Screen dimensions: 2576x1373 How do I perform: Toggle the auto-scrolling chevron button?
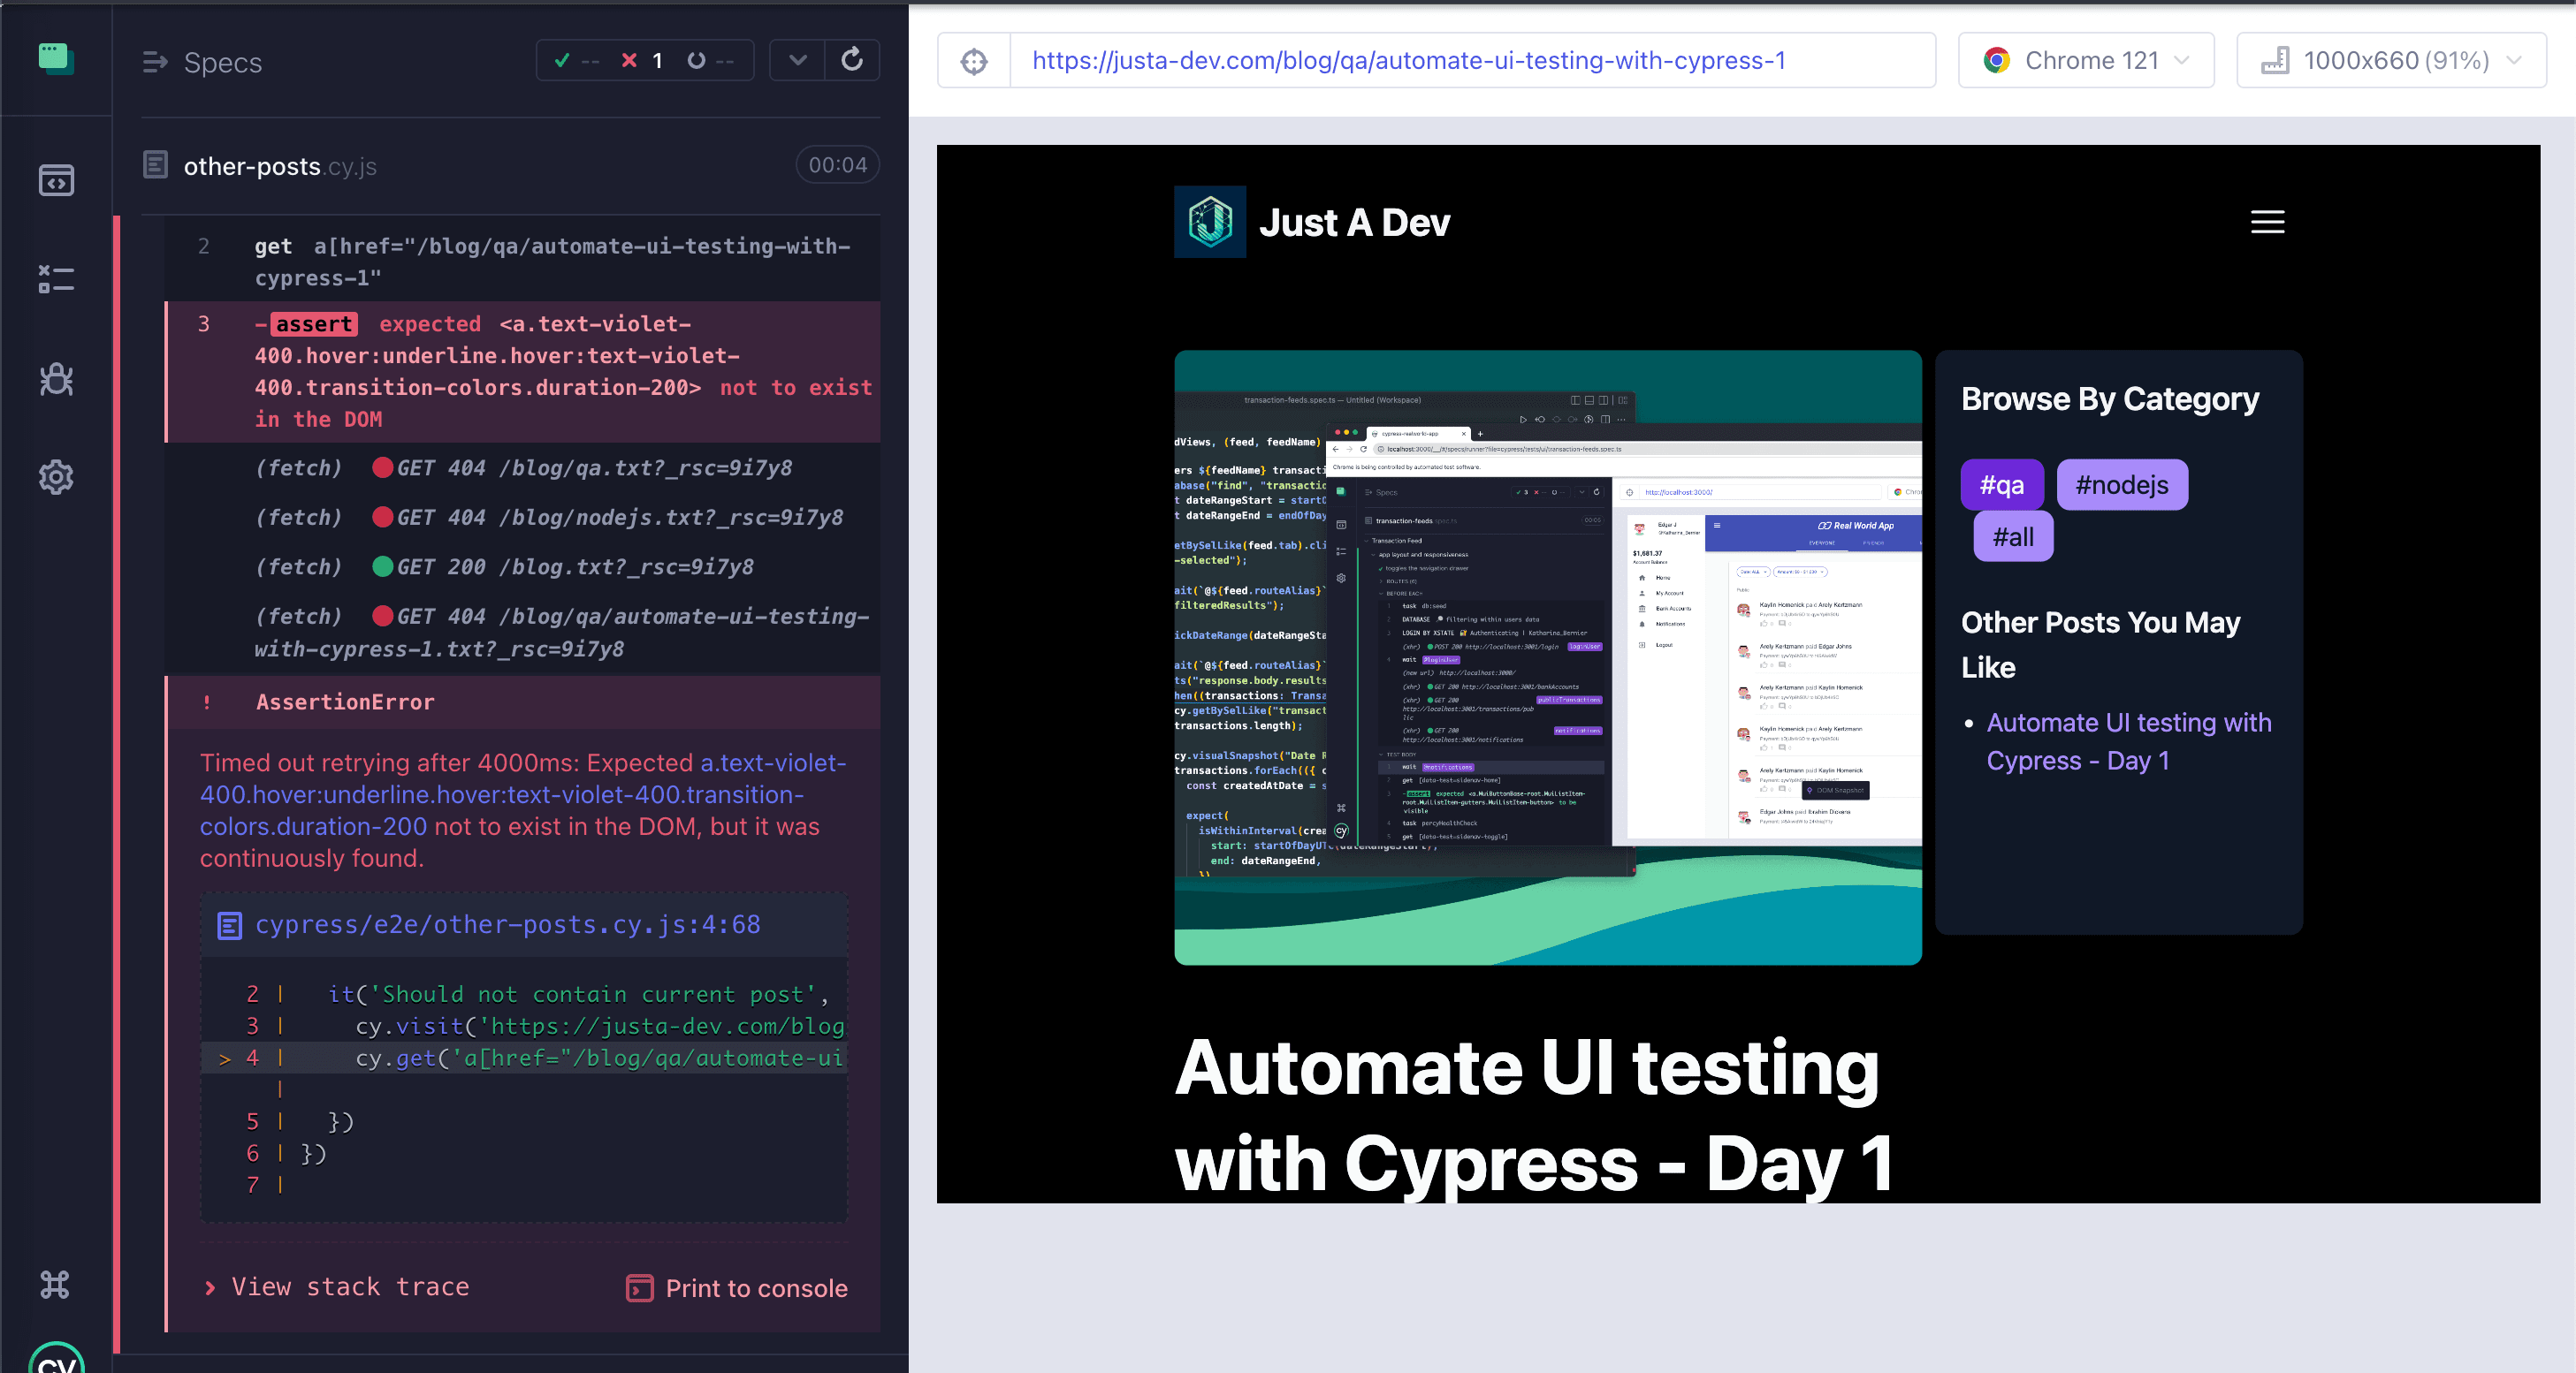(797, 60)
